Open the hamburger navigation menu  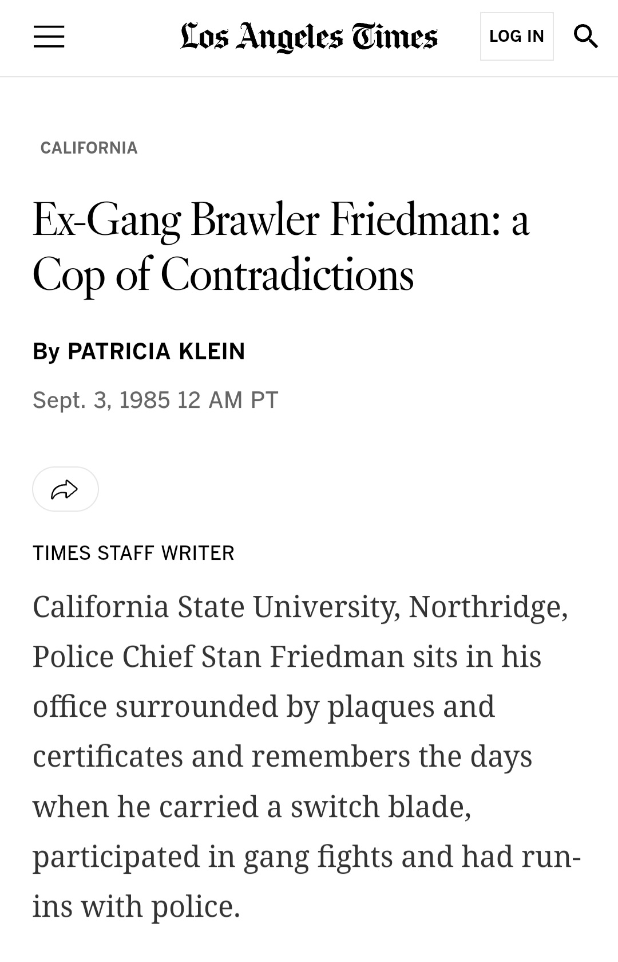(49, 37)
